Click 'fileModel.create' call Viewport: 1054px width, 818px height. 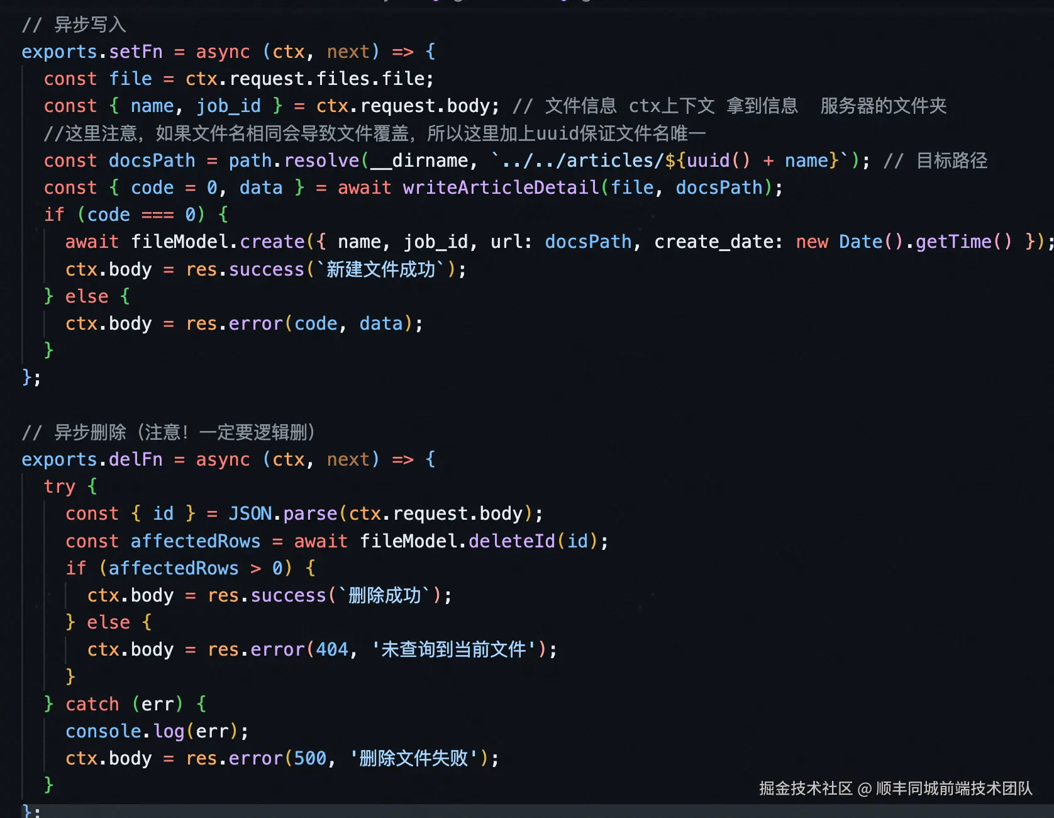[x=218, y=242]
